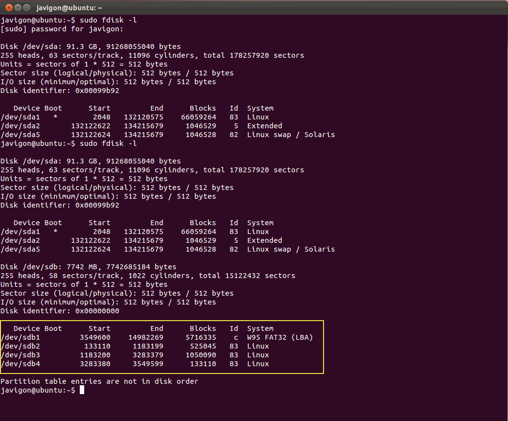Click the System header in highlighted table

[260, 328]
